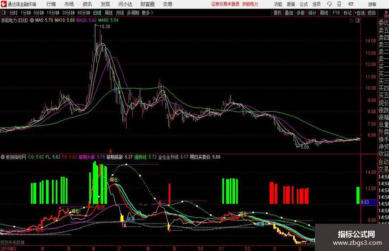Viewport: 389px width, 251px height.
Task: Click the red R margin-trading marker
Action: point(386,12)
